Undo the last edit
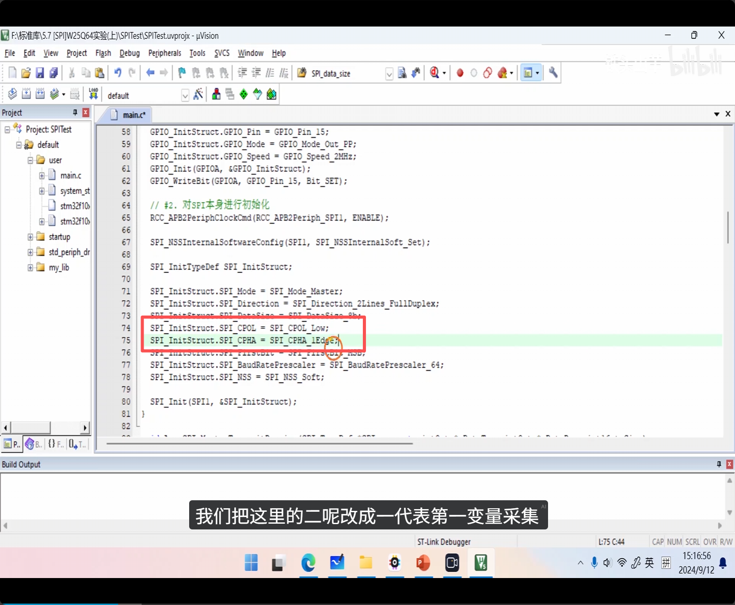Image resolution: width=735 pixels, height=605 pixels. click(x=118, y=72)
